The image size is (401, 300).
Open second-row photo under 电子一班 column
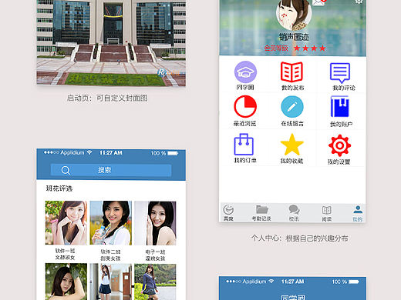155,282
